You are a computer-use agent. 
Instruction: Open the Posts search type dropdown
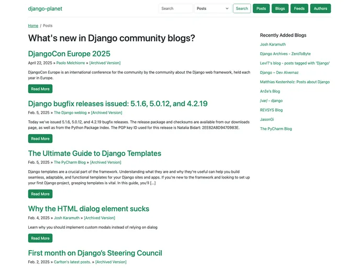point(212,8)
